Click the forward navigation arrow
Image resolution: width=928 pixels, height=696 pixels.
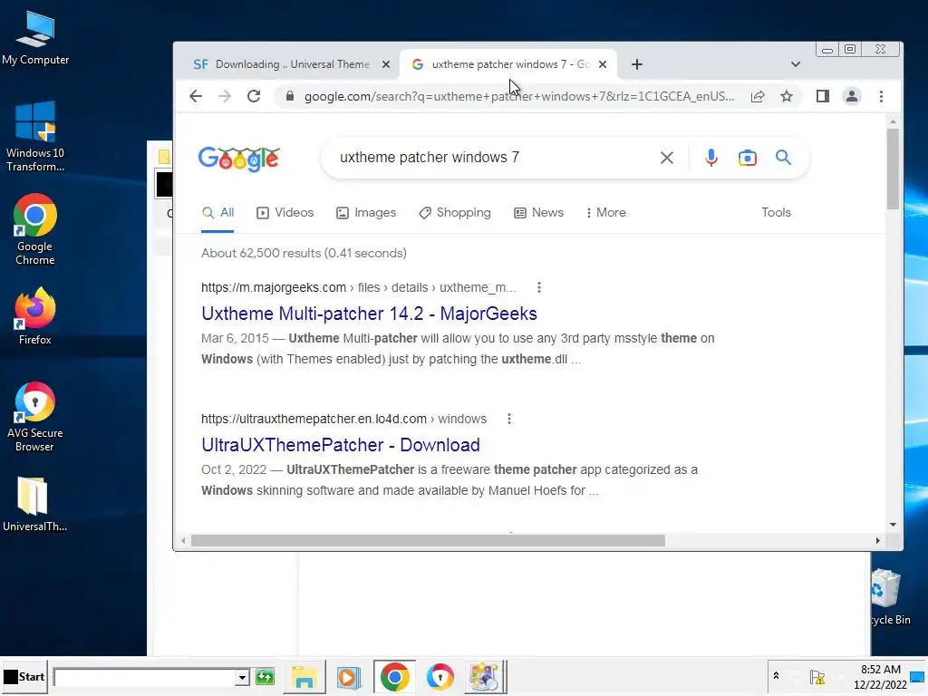click(225, 96)
